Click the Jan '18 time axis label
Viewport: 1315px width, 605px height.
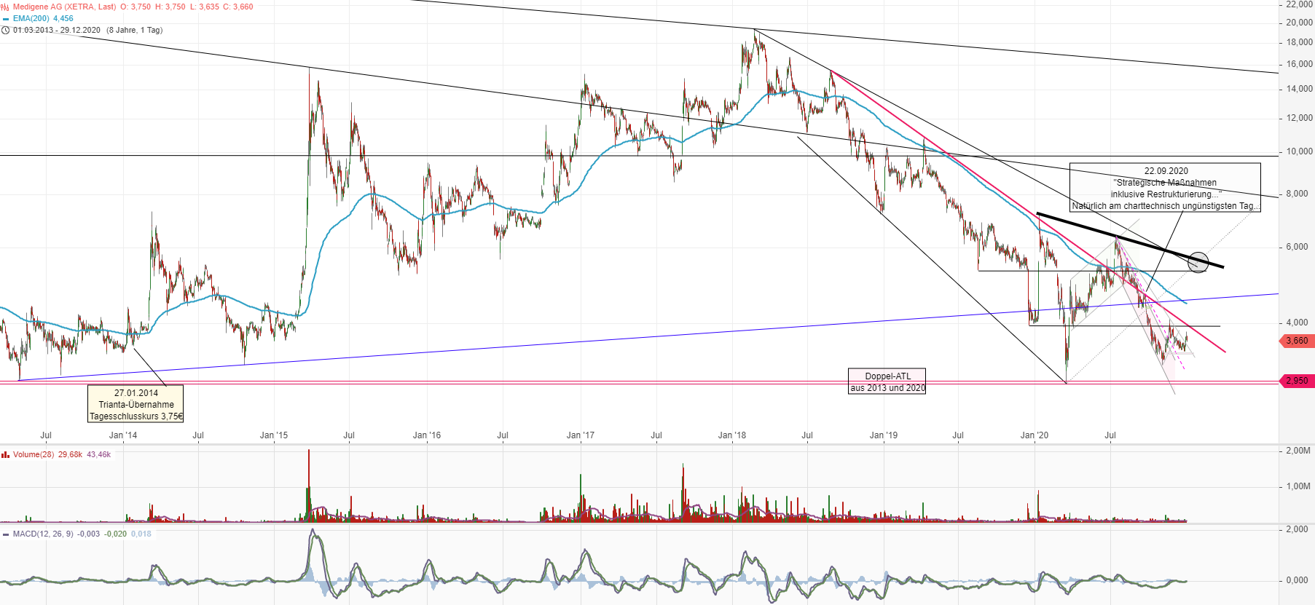tap(731, 435)
